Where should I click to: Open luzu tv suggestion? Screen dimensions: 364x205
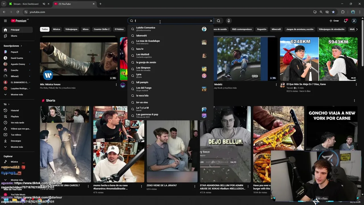point(171,49)
